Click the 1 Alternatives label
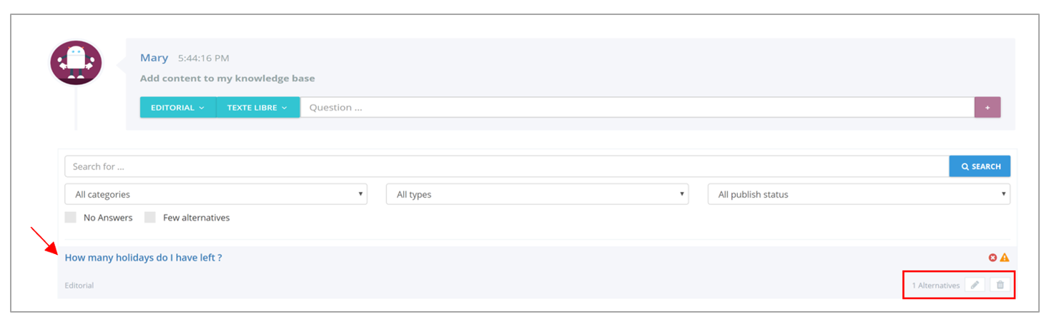The image size is (1054, 324). click(935, 285)
